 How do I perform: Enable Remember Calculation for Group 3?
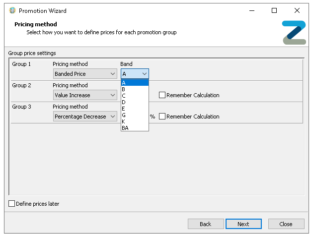(x=162, y=117)
